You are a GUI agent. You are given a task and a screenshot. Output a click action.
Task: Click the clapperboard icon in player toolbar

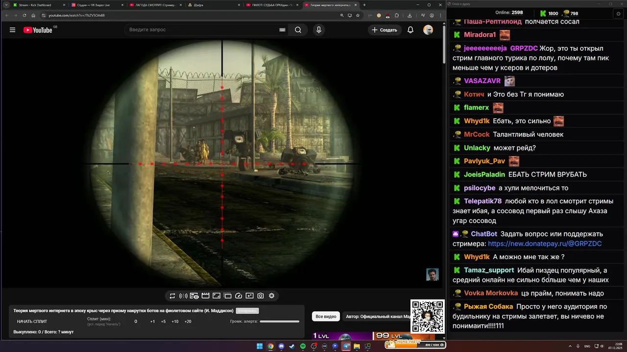[205, 296]
